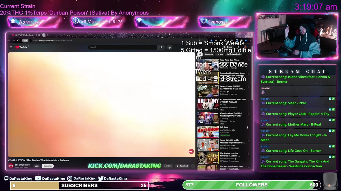Open options for Prison Girls video
The width and height of the screenshot is (341, 191).
tap(248, 141)
